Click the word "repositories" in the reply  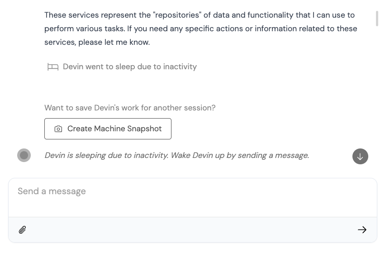click(177, 15)
